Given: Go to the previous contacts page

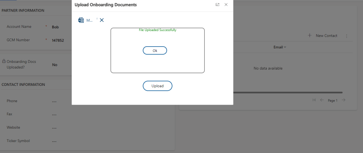Looking at the screenshot, I should pyautogui.click(x=322, y=100).
